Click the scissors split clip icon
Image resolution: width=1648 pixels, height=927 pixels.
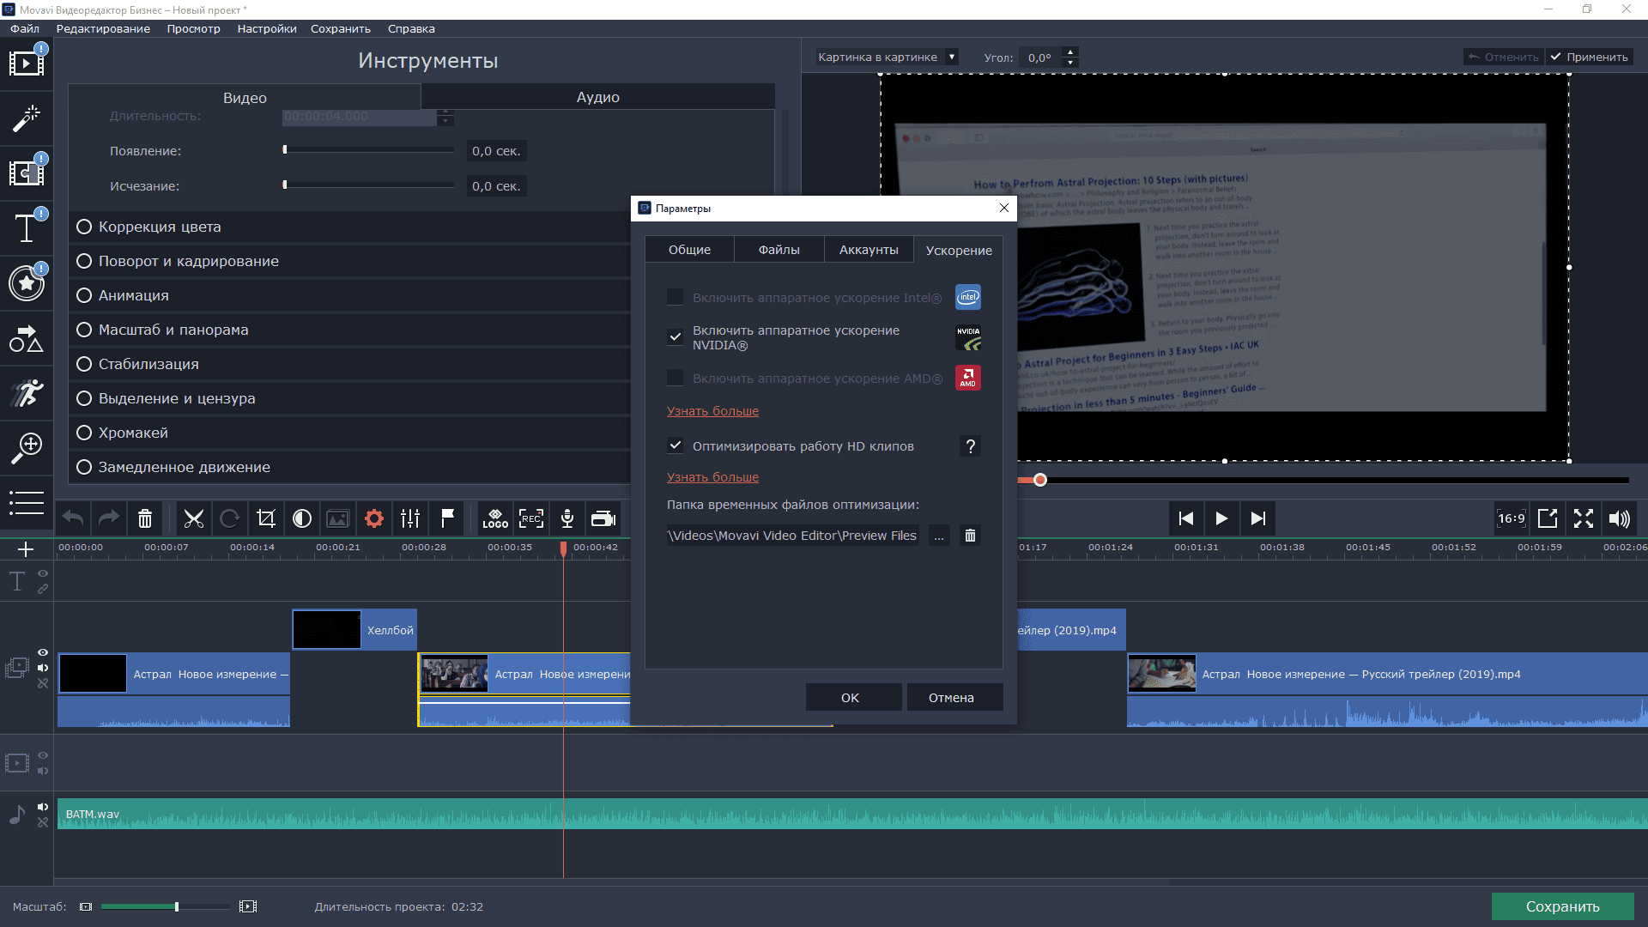pos(194,518)
